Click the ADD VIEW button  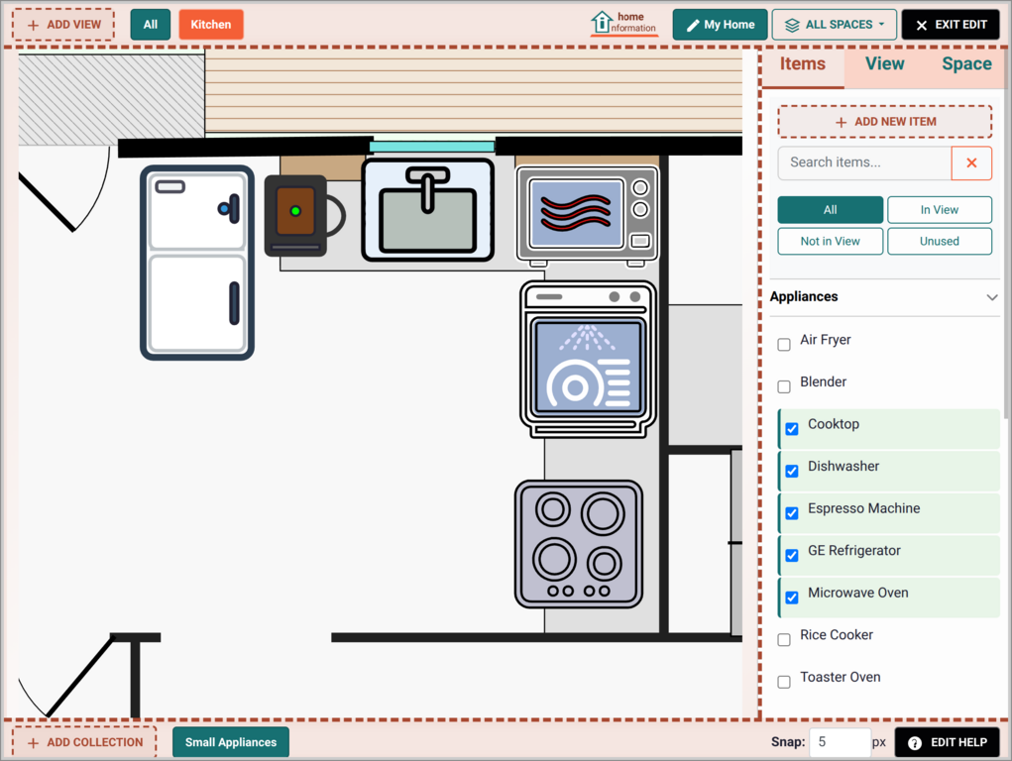coord(63,25)
